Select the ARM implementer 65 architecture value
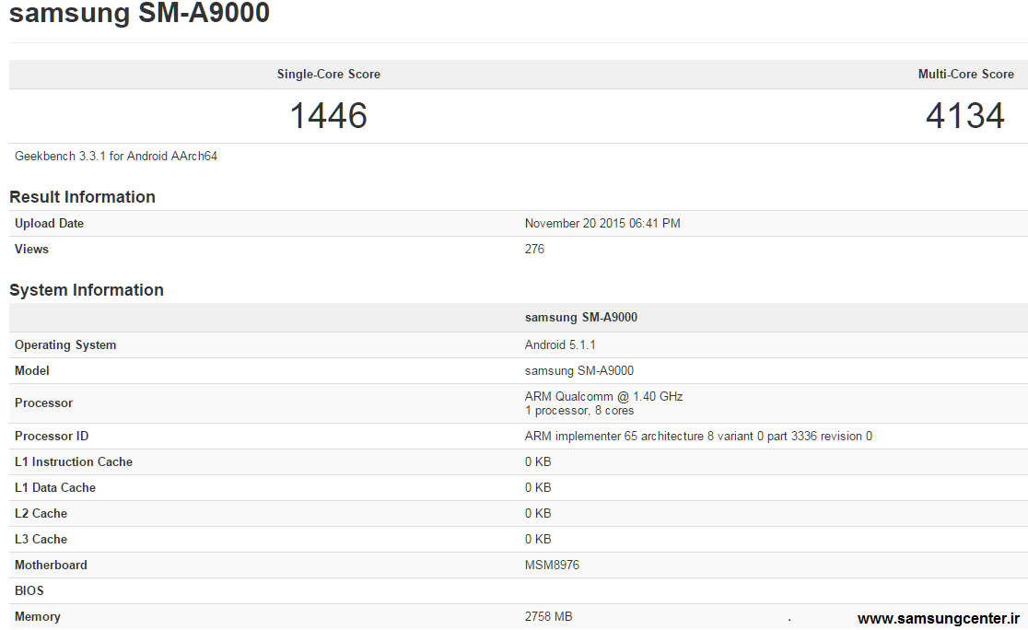Viewport: 1028px width, 630px height. tap(698, 436)
